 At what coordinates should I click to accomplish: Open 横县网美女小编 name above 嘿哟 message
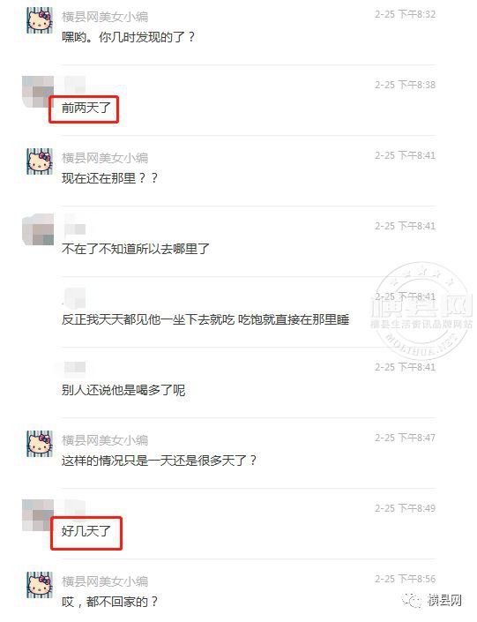(105, 17)
